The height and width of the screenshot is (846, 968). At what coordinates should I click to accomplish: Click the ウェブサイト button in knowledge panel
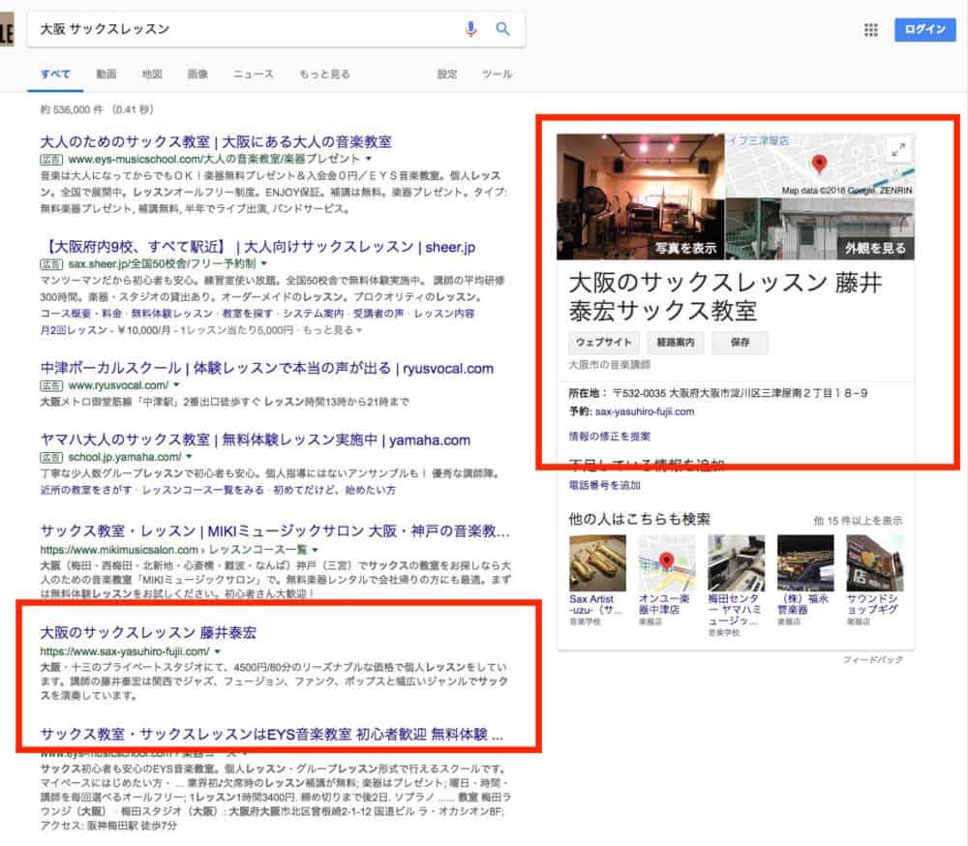(603, 343)
